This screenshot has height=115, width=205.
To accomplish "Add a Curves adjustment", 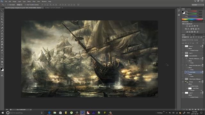I will pos(192,26).
